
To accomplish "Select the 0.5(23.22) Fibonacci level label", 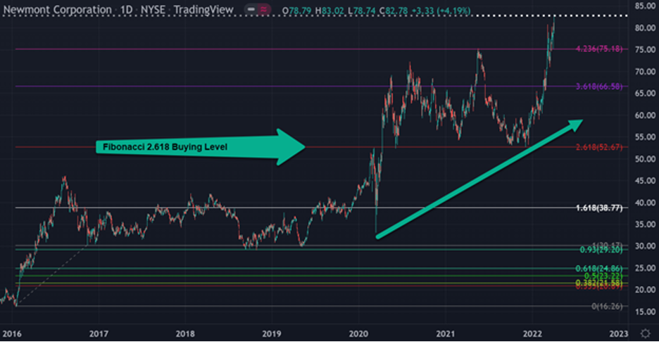I will tap(603, 276).
